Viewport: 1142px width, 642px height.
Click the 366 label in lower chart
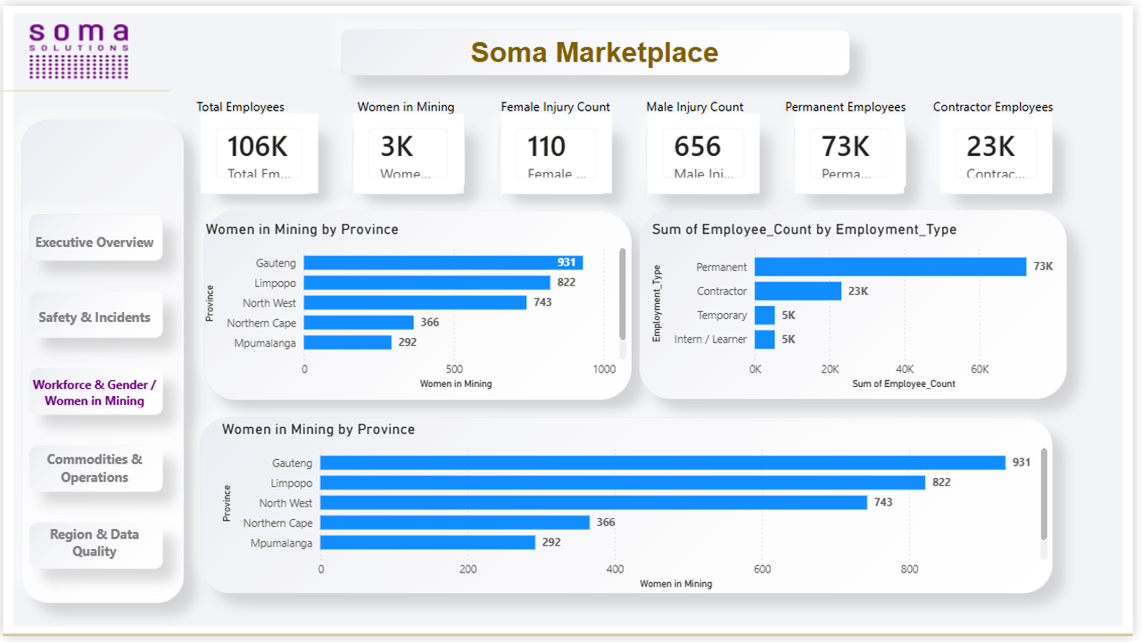(x=606, y=523)
